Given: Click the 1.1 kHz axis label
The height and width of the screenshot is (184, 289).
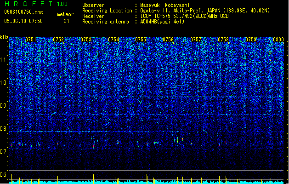Looking at the screenshot, I should [4, 60].
